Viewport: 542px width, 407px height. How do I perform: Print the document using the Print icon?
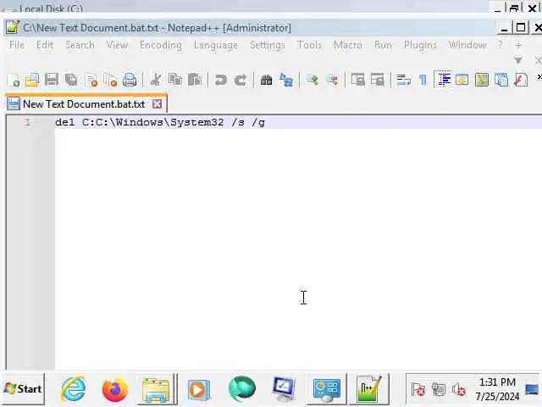pos(130,80)
